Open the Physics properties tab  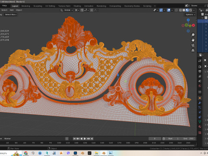[x=200, y=112]
